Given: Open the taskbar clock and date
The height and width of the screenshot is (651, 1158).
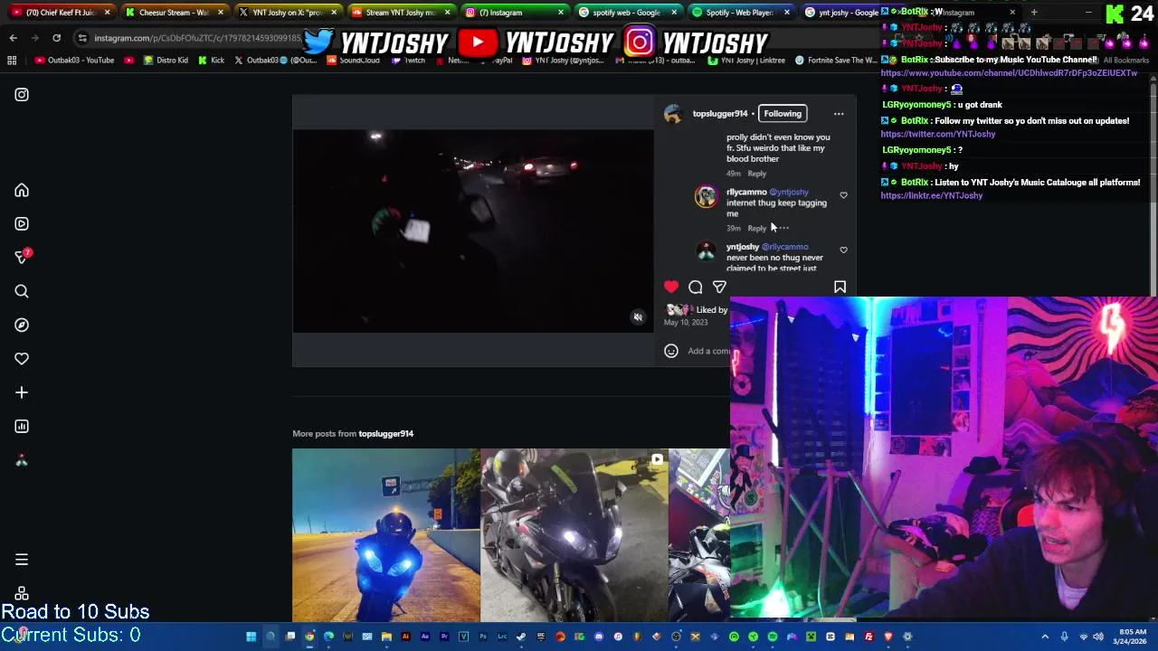Looking at the screenshot, I should pyautogui.click(x=1132, y=637).
